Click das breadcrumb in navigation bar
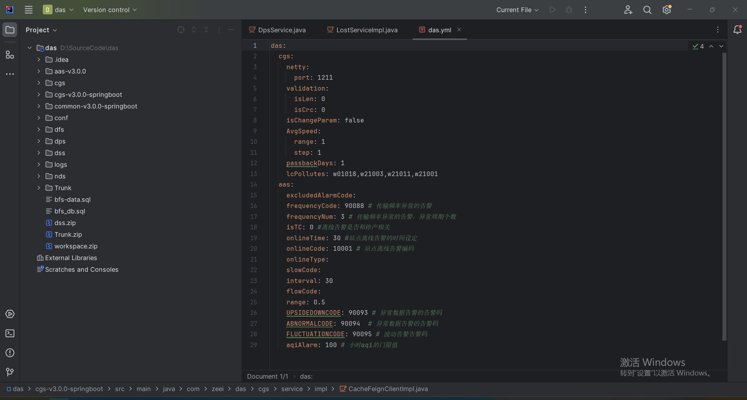 [15, 389]
